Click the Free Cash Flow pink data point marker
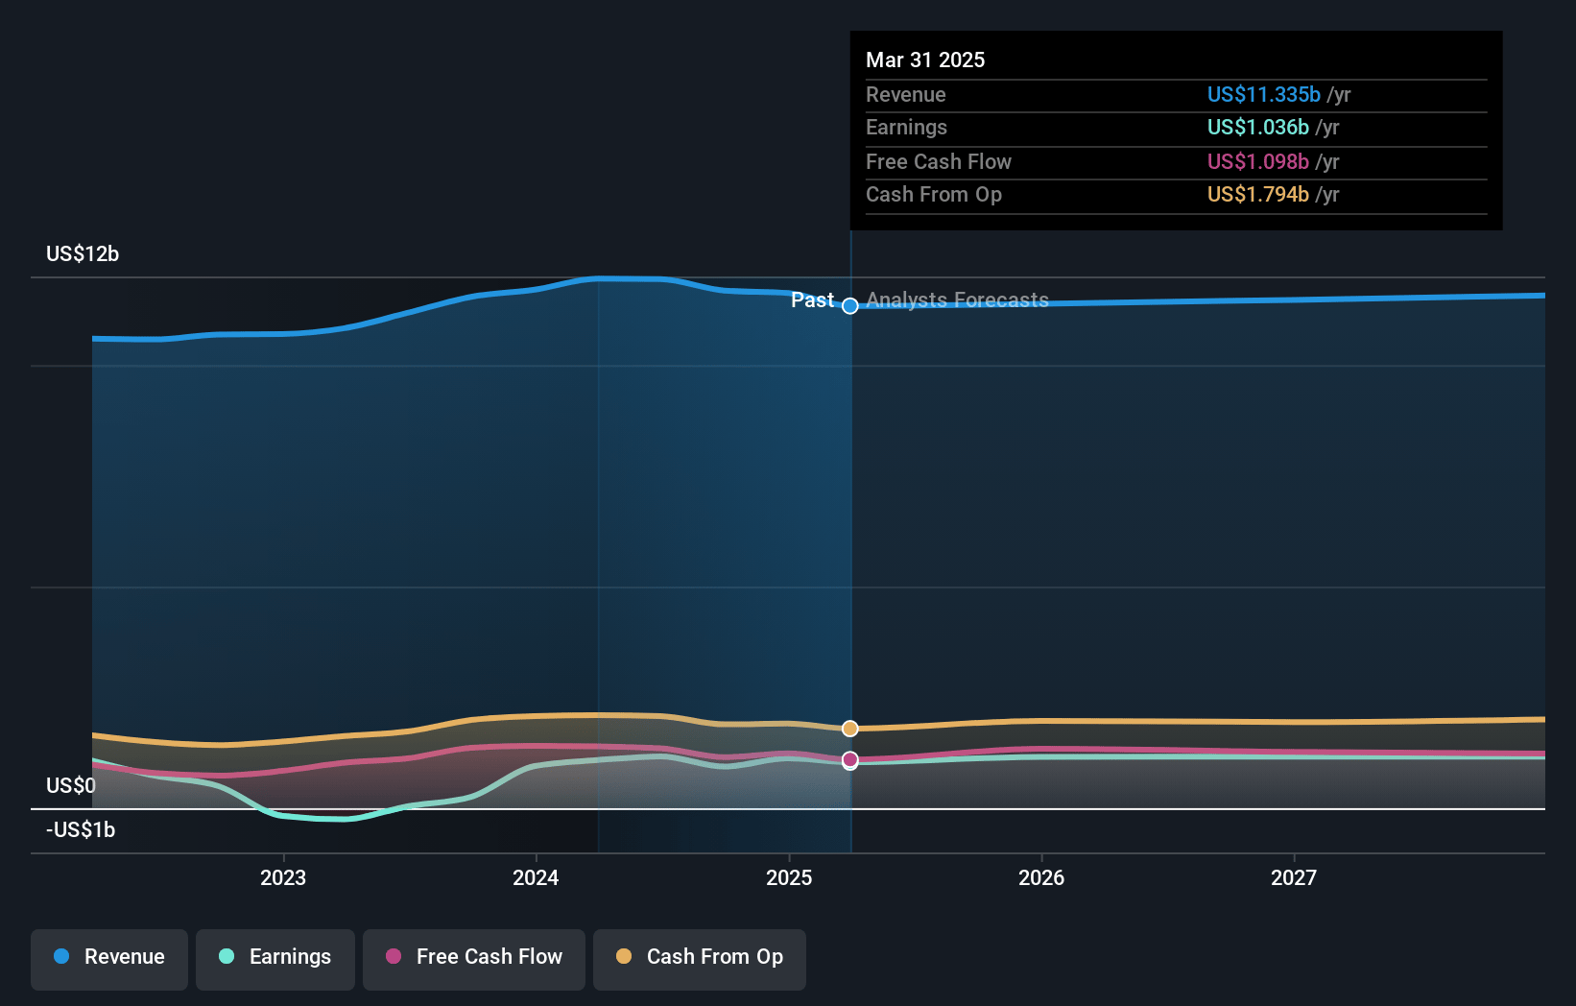 tap(850, 759)
